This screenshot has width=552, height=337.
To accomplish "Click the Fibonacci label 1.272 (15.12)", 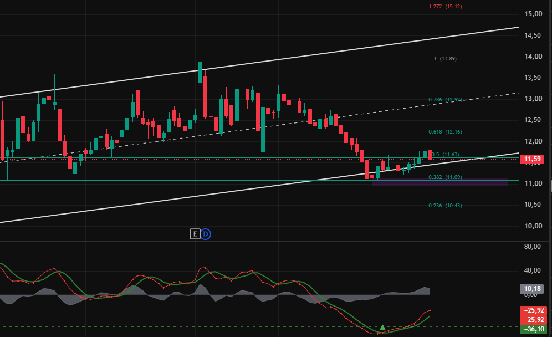I will pos(446,6).
